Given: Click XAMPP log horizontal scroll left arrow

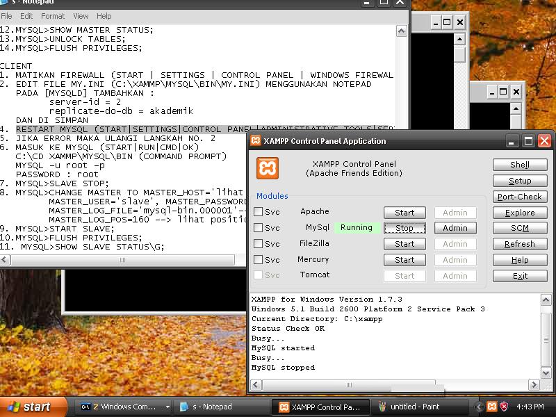Looking at the screenshot, I should [x=256, y=385].
